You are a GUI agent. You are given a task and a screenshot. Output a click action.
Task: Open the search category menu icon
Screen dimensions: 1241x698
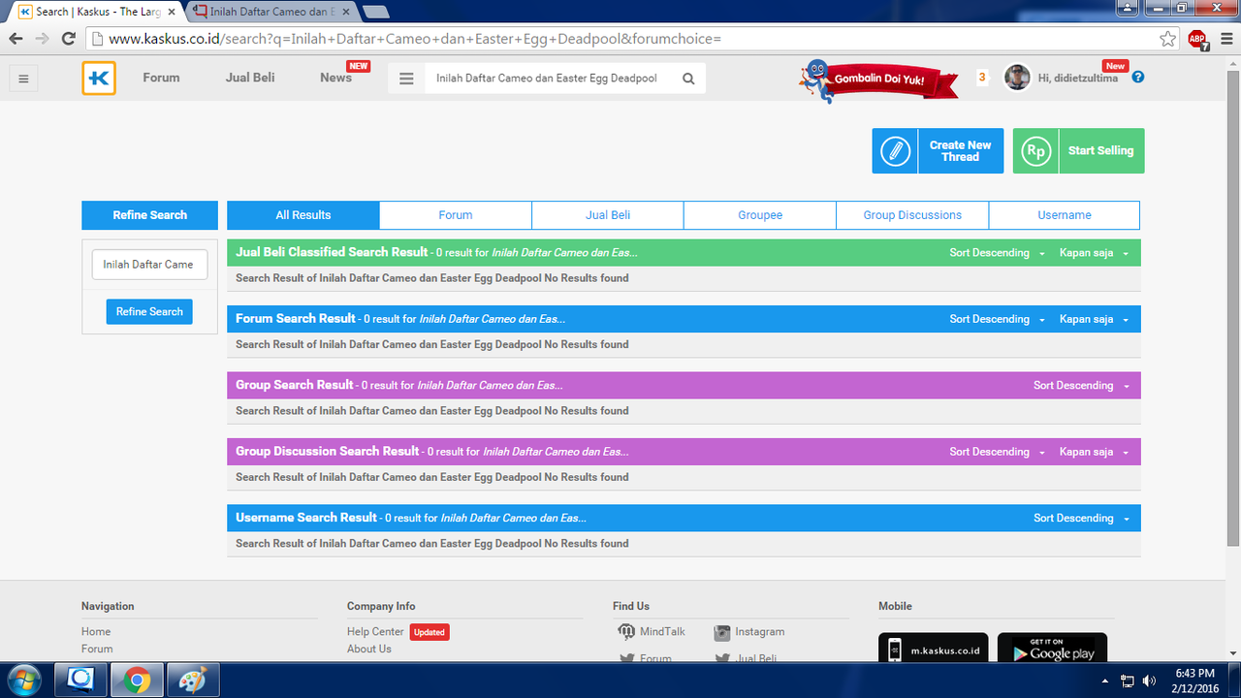pyautogui.click(x=406, y=79)
